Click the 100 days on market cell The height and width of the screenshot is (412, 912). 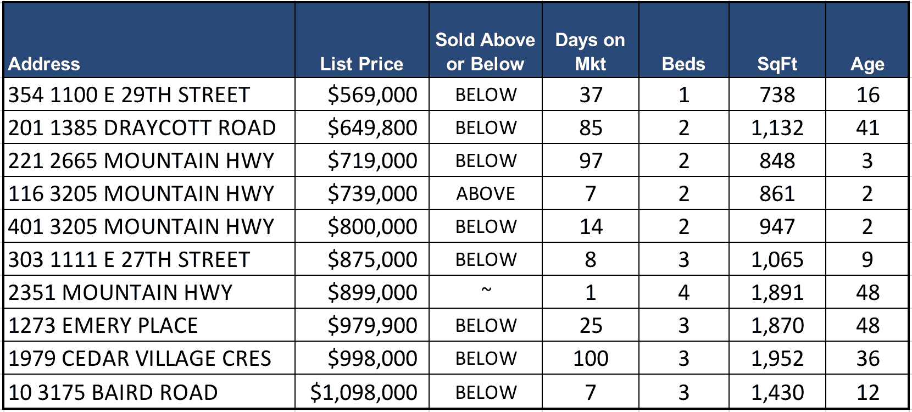[591, 359]
